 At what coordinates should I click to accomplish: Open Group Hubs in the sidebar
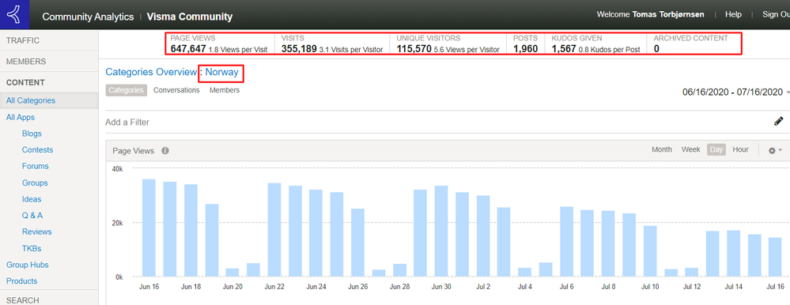click(x=27, y=265)
